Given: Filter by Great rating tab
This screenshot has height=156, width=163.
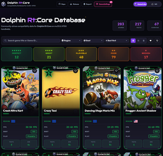Looking at the screenshot, I should point(49,54).
